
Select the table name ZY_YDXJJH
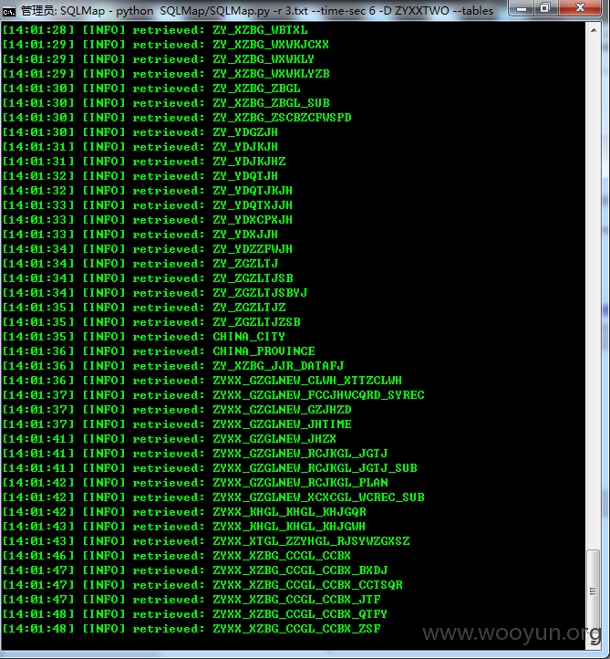[245, 235]
